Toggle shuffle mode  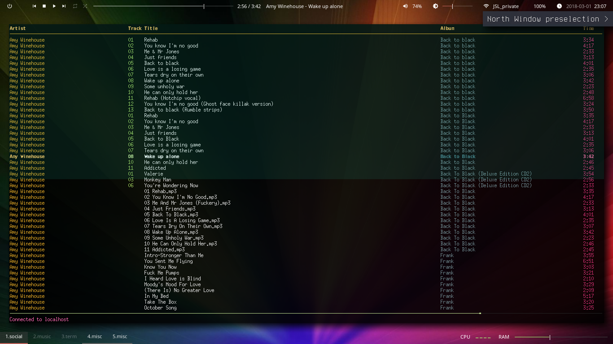tap(85, 6)
